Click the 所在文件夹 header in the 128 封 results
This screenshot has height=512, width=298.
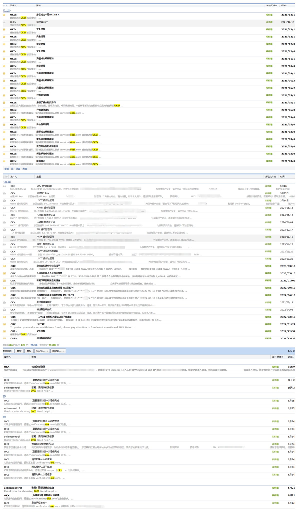(278, 357)
